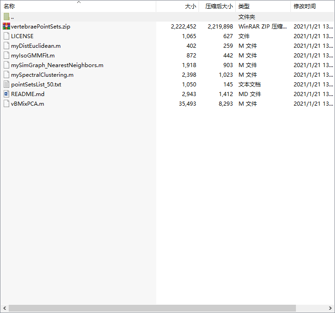The width and height of the screenshot is (335, 313).
Task: Click the size value 2,398
Action: (189, 75)
